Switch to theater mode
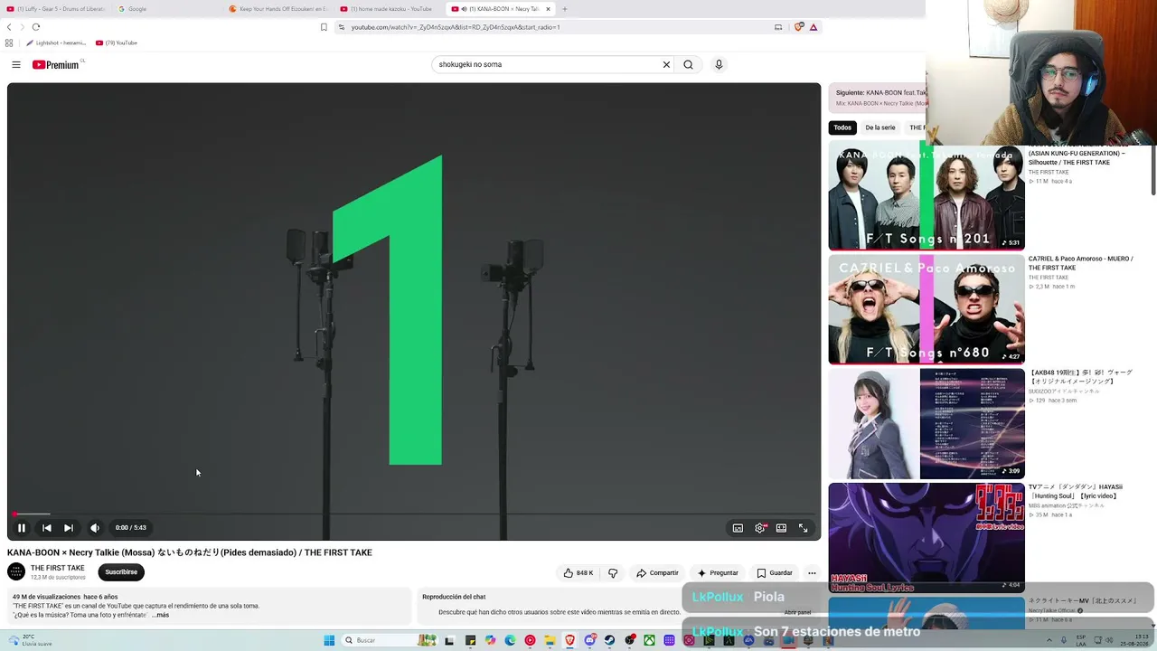The width and height of the screenshot is (1157, 651). (x=781, y=528)
